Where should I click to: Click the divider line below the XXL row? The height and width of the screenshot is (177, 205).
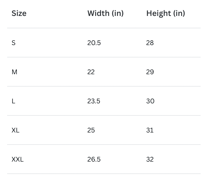104,174
